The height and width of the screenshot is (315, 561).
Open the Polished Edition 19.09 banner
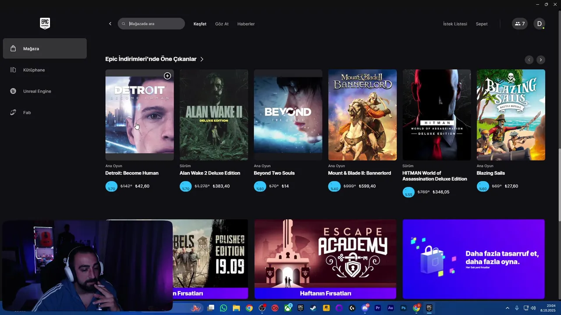pos(210,259)
